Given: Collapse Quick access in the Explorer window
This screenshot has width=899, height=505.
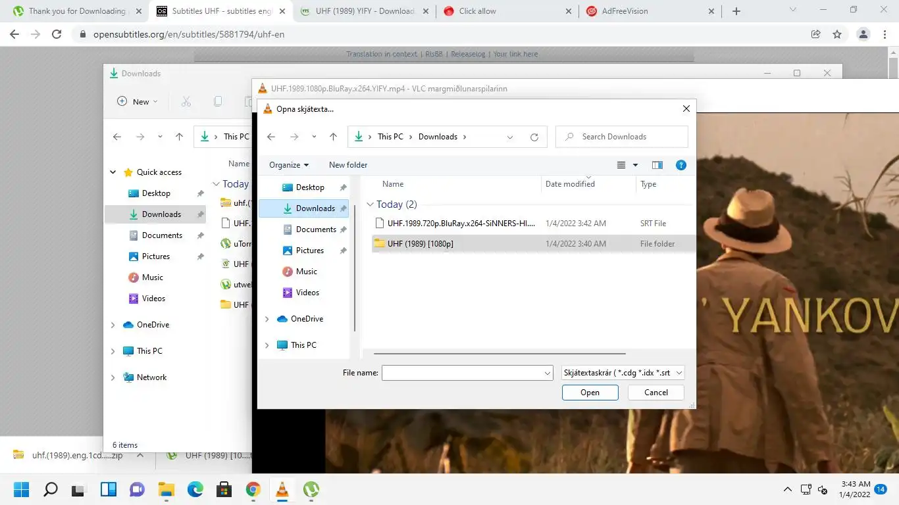Looking at the screenshot, I should (113, 172).
